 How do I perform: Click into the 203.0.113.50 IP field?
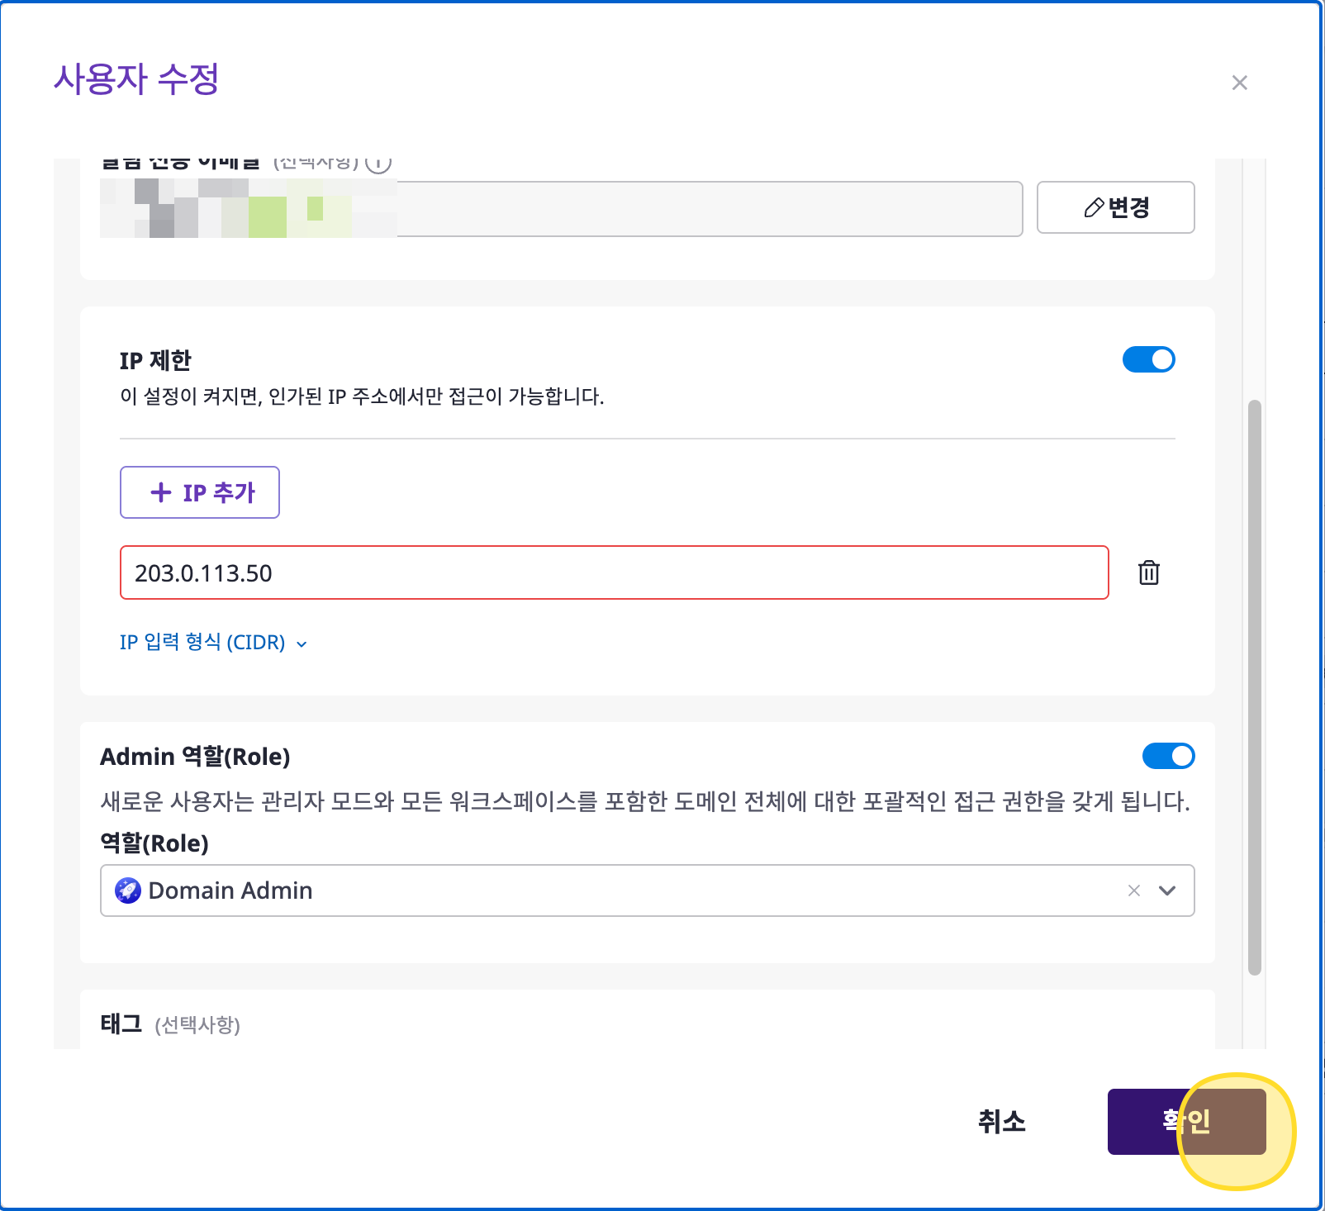613,572
